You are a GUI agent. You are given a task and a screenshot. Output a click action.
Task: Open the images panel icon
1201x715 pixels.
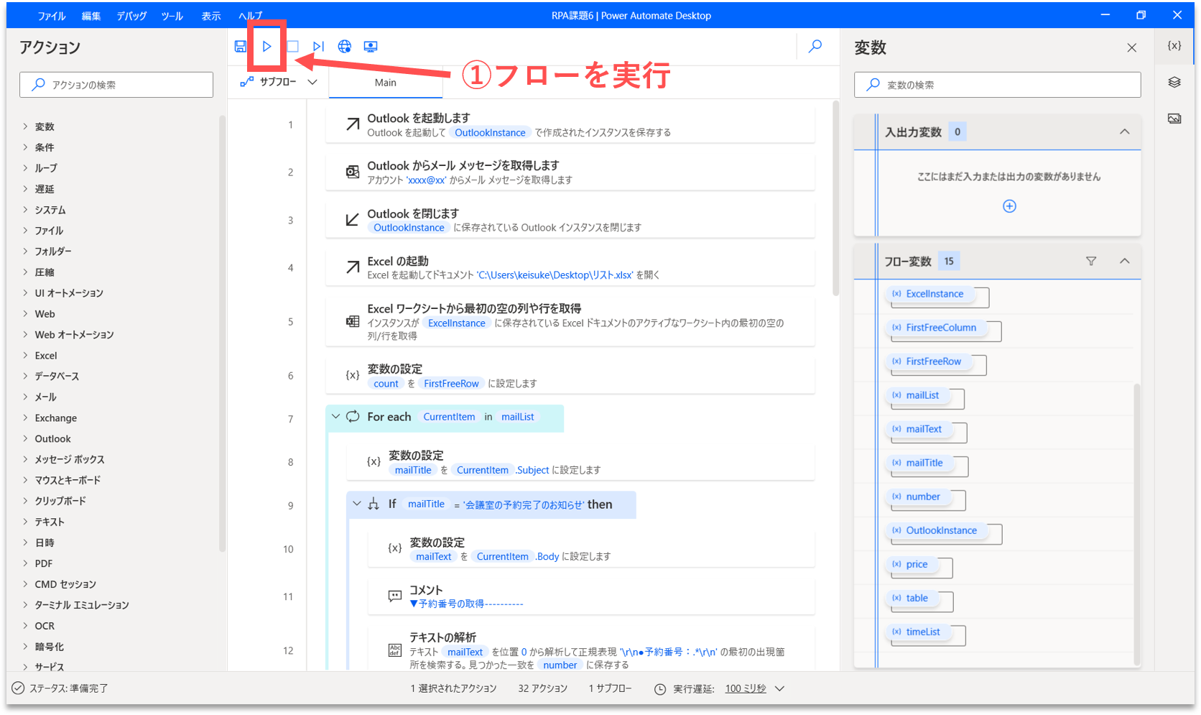click(x=1174, y=119)
